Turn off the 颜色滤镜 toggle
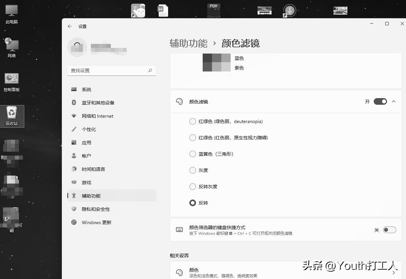The height and width of the screenshot is (279, 406). 380,101
